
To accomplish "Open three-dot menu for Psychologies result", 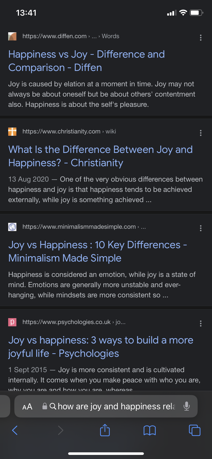I will 201,324.
